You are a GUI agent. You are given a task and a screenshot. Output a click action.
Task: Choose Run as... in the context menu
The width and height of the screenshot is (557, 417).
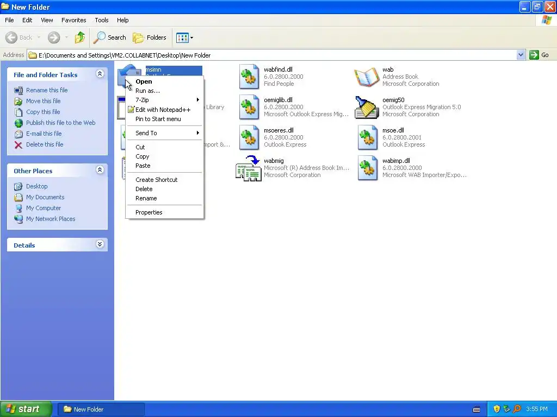(x=164, y=91)
